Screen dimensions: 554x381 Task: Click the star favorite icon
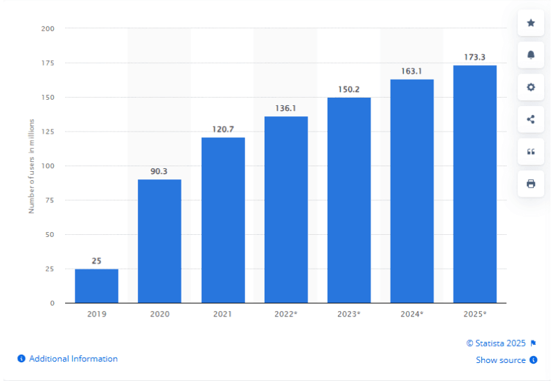[x=530, y=23]
